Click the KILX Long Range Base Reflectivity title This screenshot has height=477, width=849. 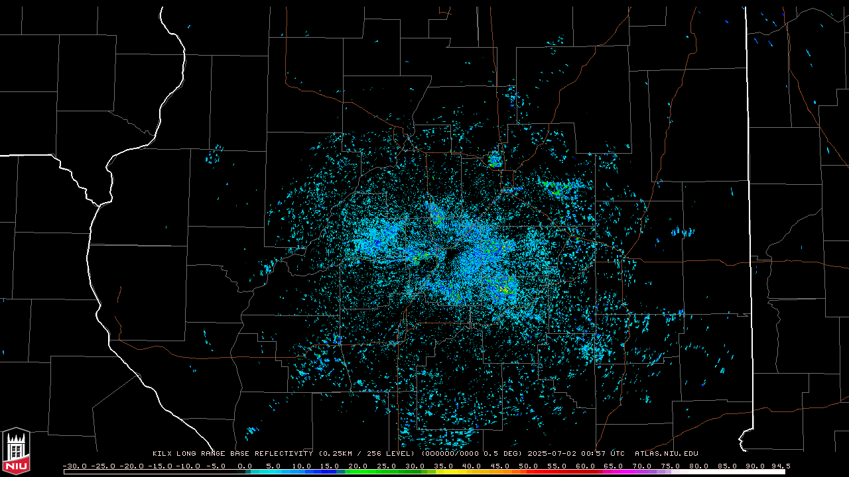(x=232, y=454)
